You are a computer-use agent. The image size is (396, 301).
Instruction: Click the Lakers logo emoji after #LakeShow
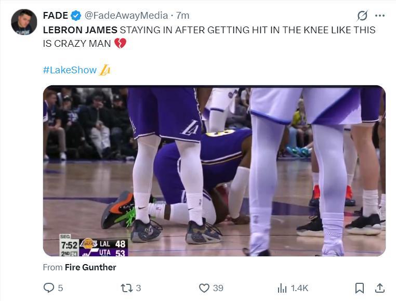(x=104, y=70)
